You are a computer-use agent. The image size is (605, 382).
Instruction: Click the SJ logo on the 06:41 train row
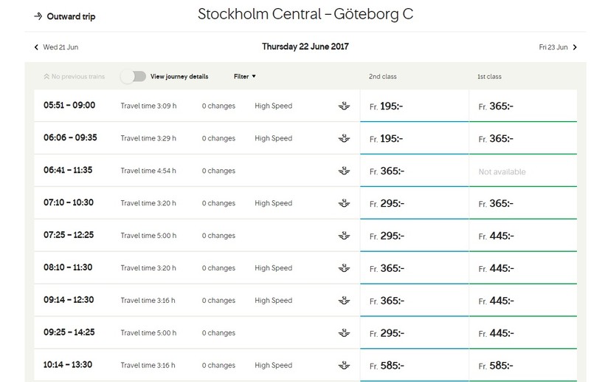[344, 171]
